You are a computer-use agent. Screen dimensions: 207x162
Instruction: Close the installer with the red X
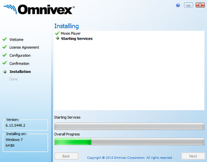(x=200, y=5)
